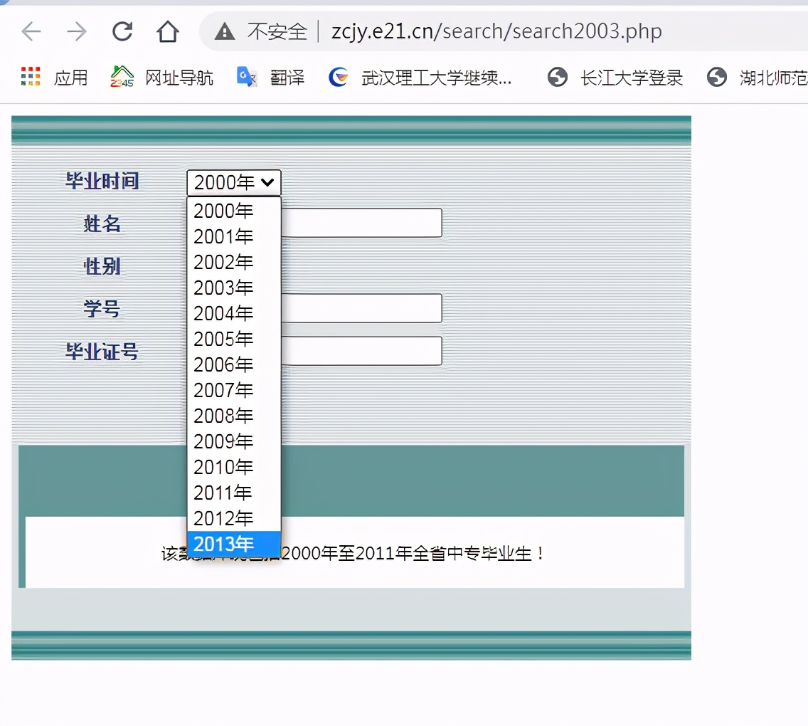Reload the current page
The image size is (808, 726).
coord(122,31)
